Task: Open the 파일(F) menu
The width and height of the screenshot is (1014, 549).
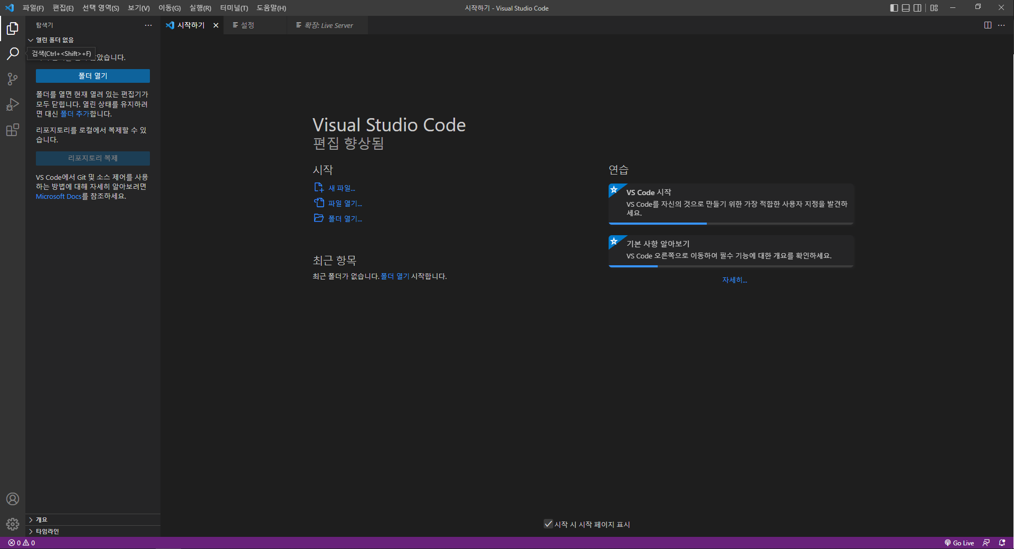Action: coord(33,8)
